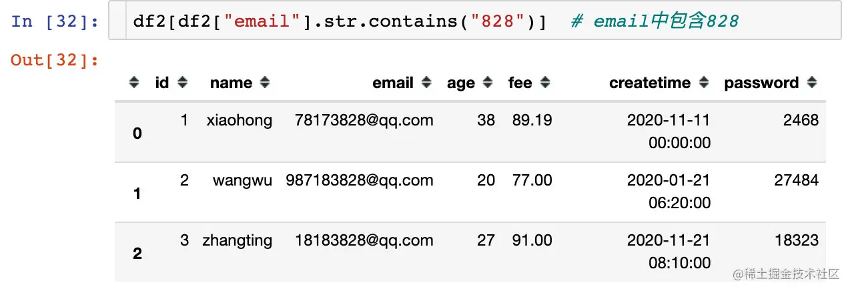The height and width of the screenshot is (291, 850).
Task: Select row index 2 label
Action: (x=137, y=254)
